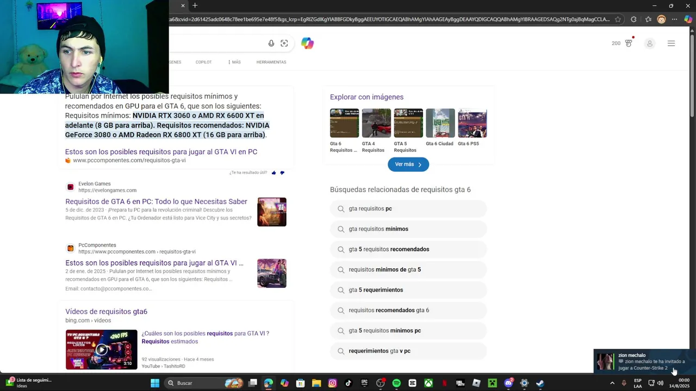The height and width of the screenshot is (391, 696).
Task: Search related query gta requisitos mínimos
Action: tap(408, 229)
